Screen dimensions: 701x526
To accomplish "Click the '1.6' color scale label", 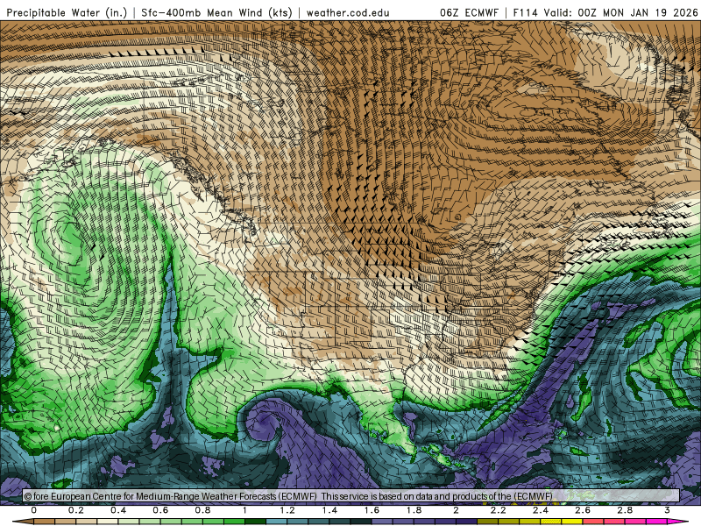I will click(x=372, y=510).
